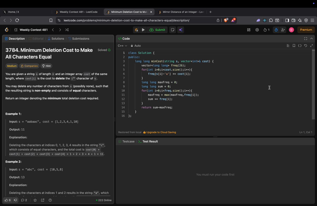This screenshot has width=317, height=206.
Task: Open the C++ language dropdown
Action: coord(122,46)
